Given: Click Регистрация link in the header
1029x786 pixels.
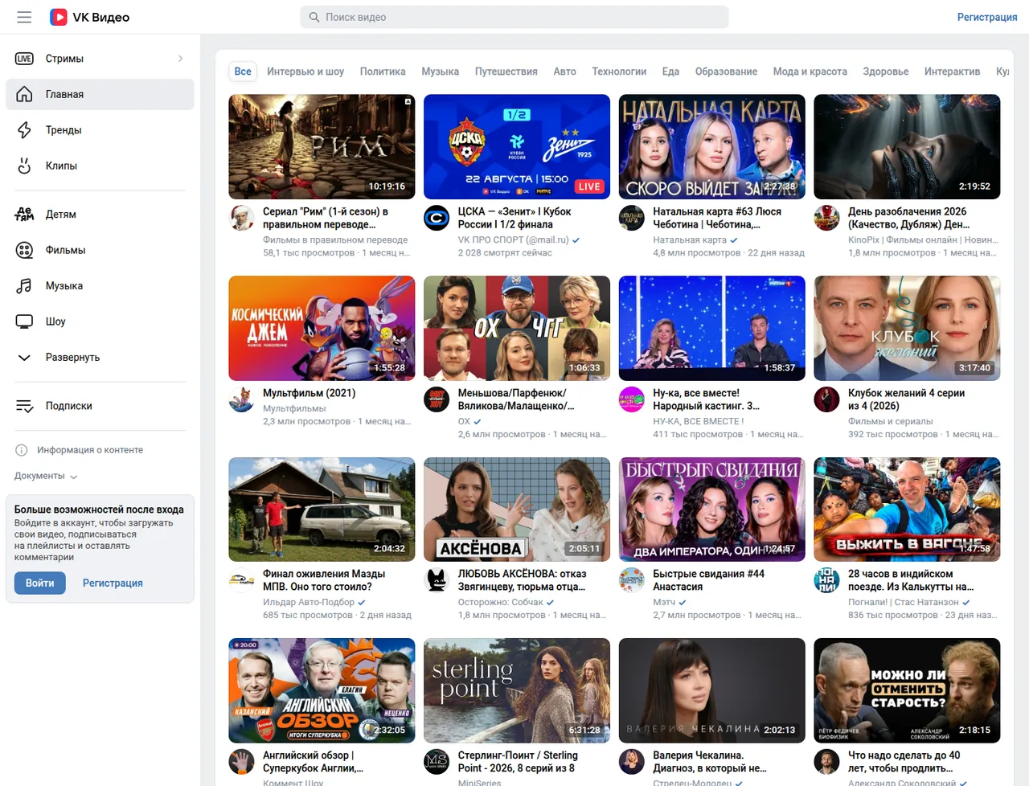Looking at the screenshot, I should point(987,17).
